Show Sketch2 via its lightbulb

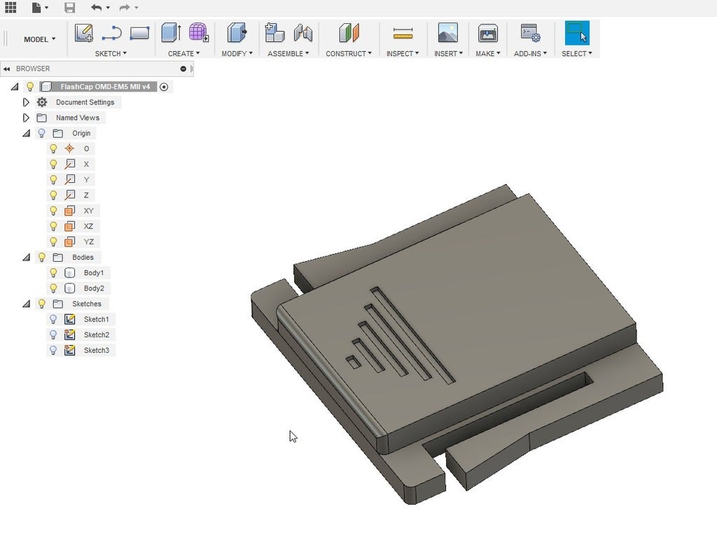click(x=53, y=335)
